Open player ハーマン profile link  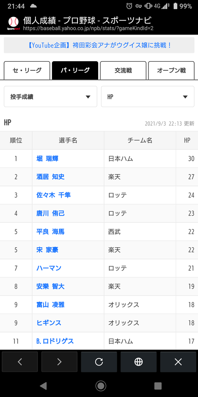pos(49,268)
